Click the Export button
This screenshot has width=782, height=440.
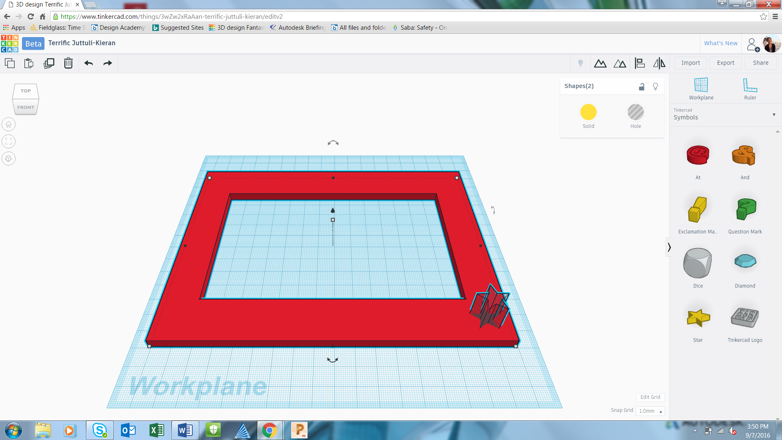(725, 63)
